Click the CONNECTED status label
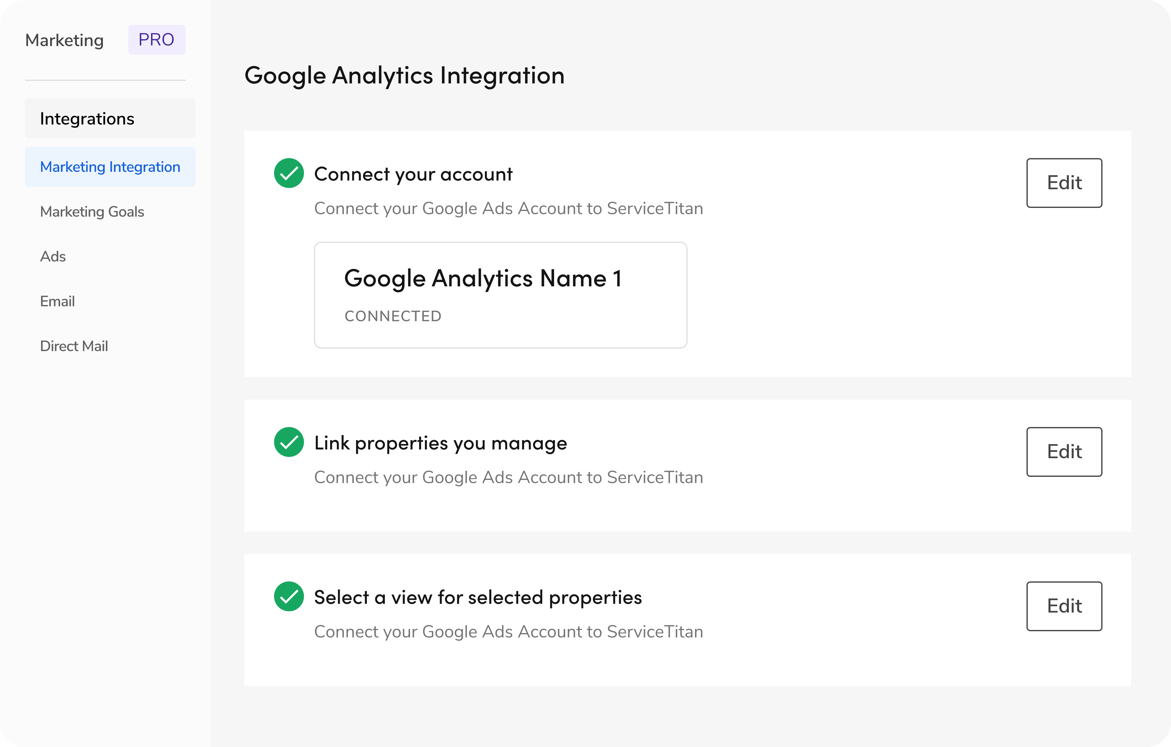 coord(393,317)
